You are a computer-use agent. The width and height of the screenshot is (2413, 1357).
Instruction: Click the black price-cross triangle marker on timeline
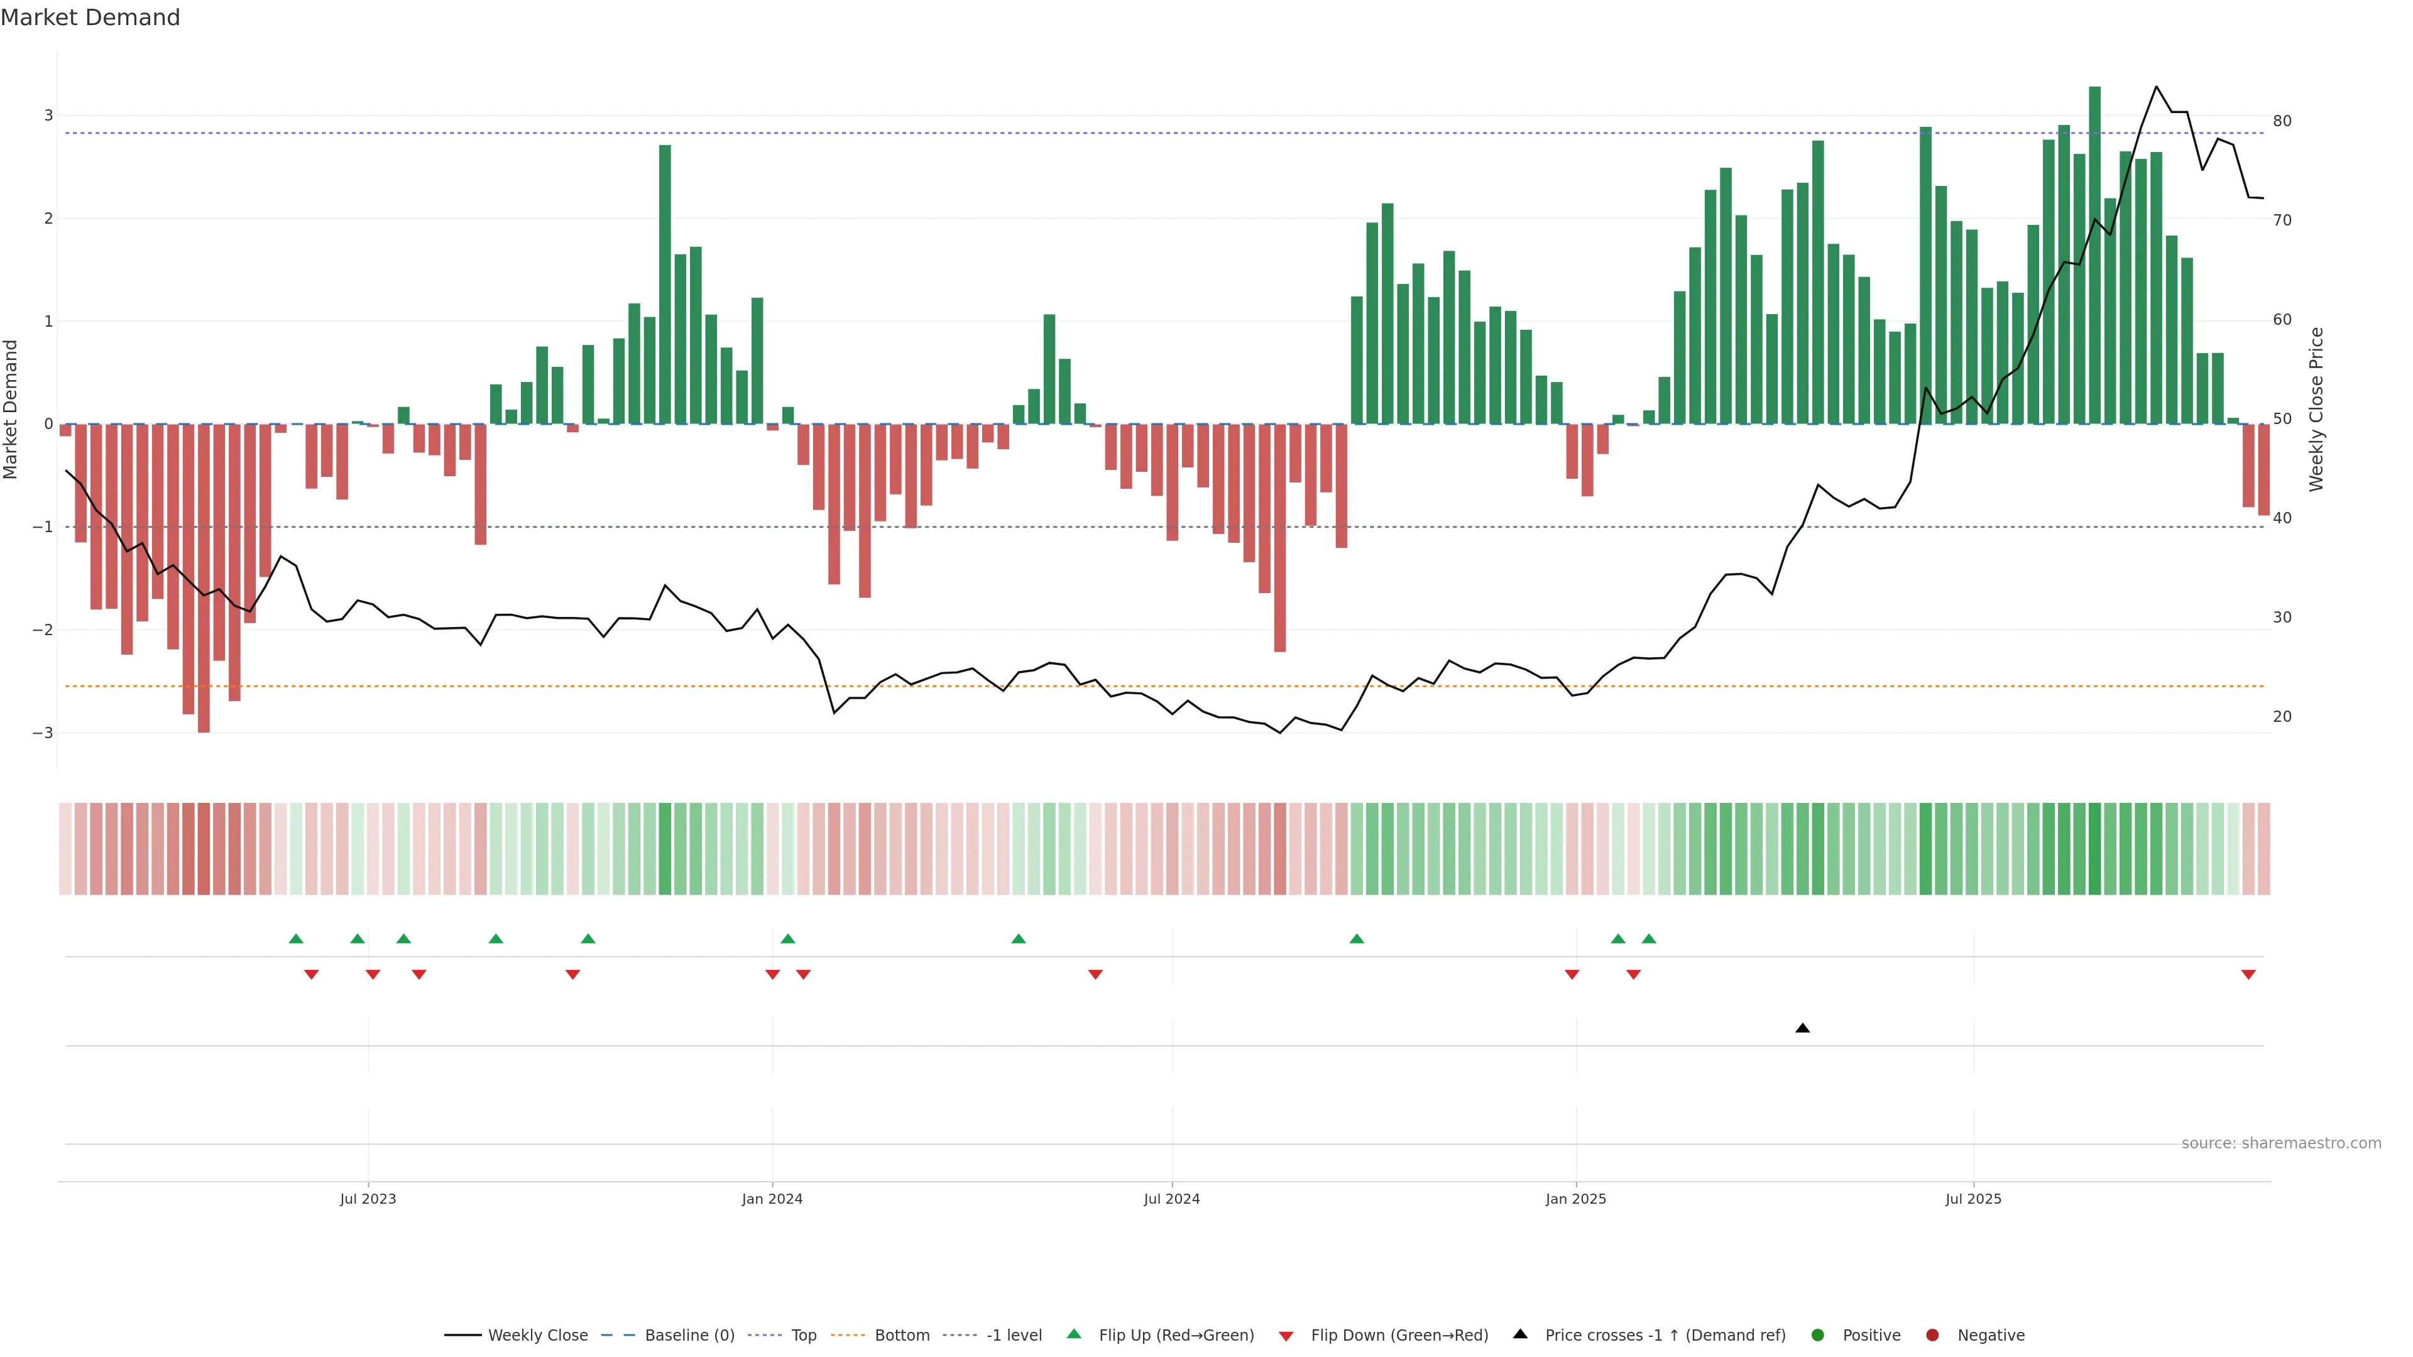tap(1802, 1028)
